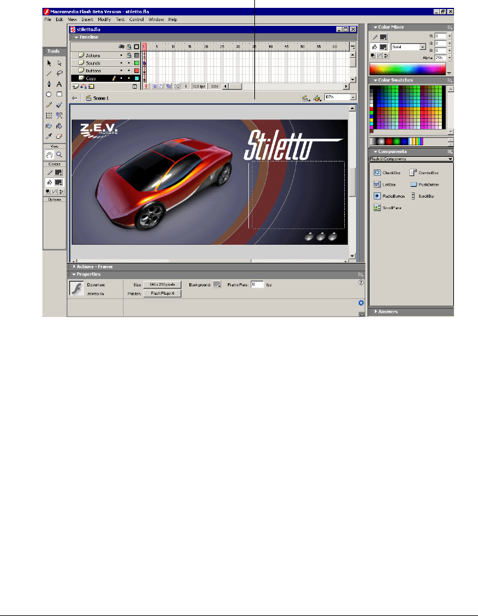The height and width of the screenshot is (616, 478).
Task: Toggle visibility dot for Buttons layer
Action: [x=121, y=71]
